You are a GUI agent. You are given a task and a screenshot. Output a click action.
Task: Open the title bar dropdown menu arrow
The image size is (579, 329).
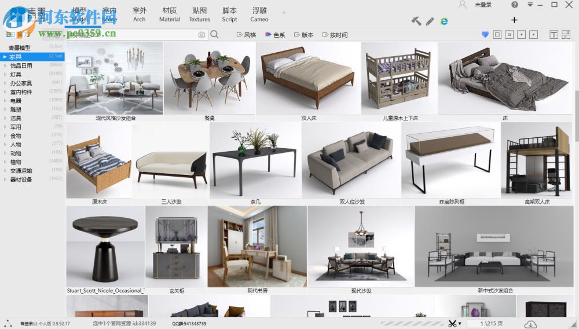[x=530, y=5]
